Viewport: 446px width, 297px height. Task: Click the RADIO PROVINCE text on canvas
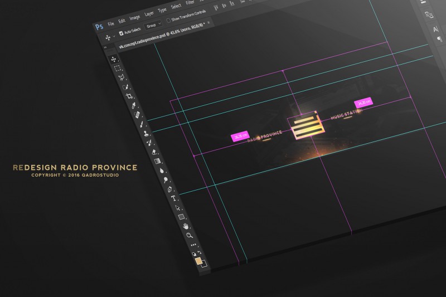[x=264, y=137]
